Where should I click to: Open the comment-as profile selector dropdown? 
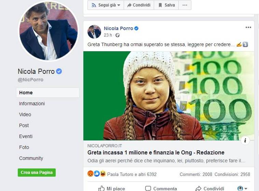tap(242, 188)
